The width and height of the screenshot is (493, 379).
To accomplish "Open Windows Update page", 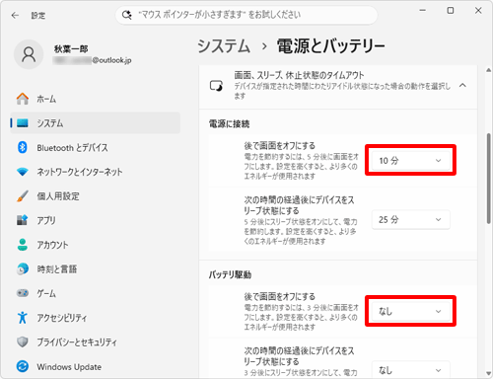I will 96,366.
